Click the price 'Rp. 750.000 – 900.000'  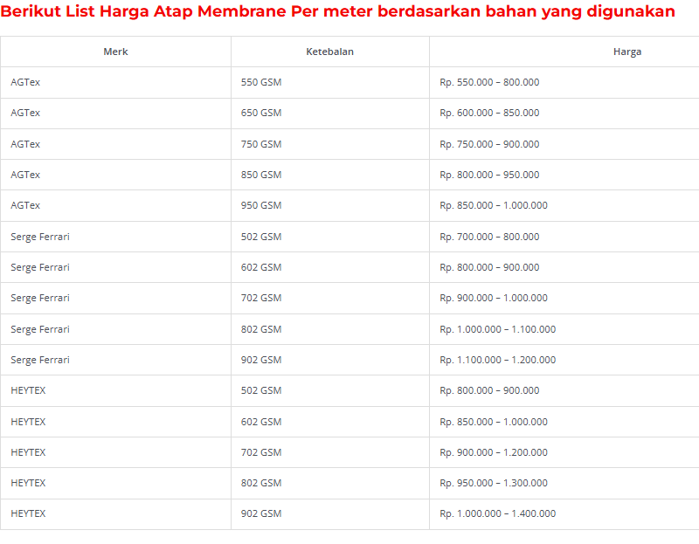(x=489, y=144)
